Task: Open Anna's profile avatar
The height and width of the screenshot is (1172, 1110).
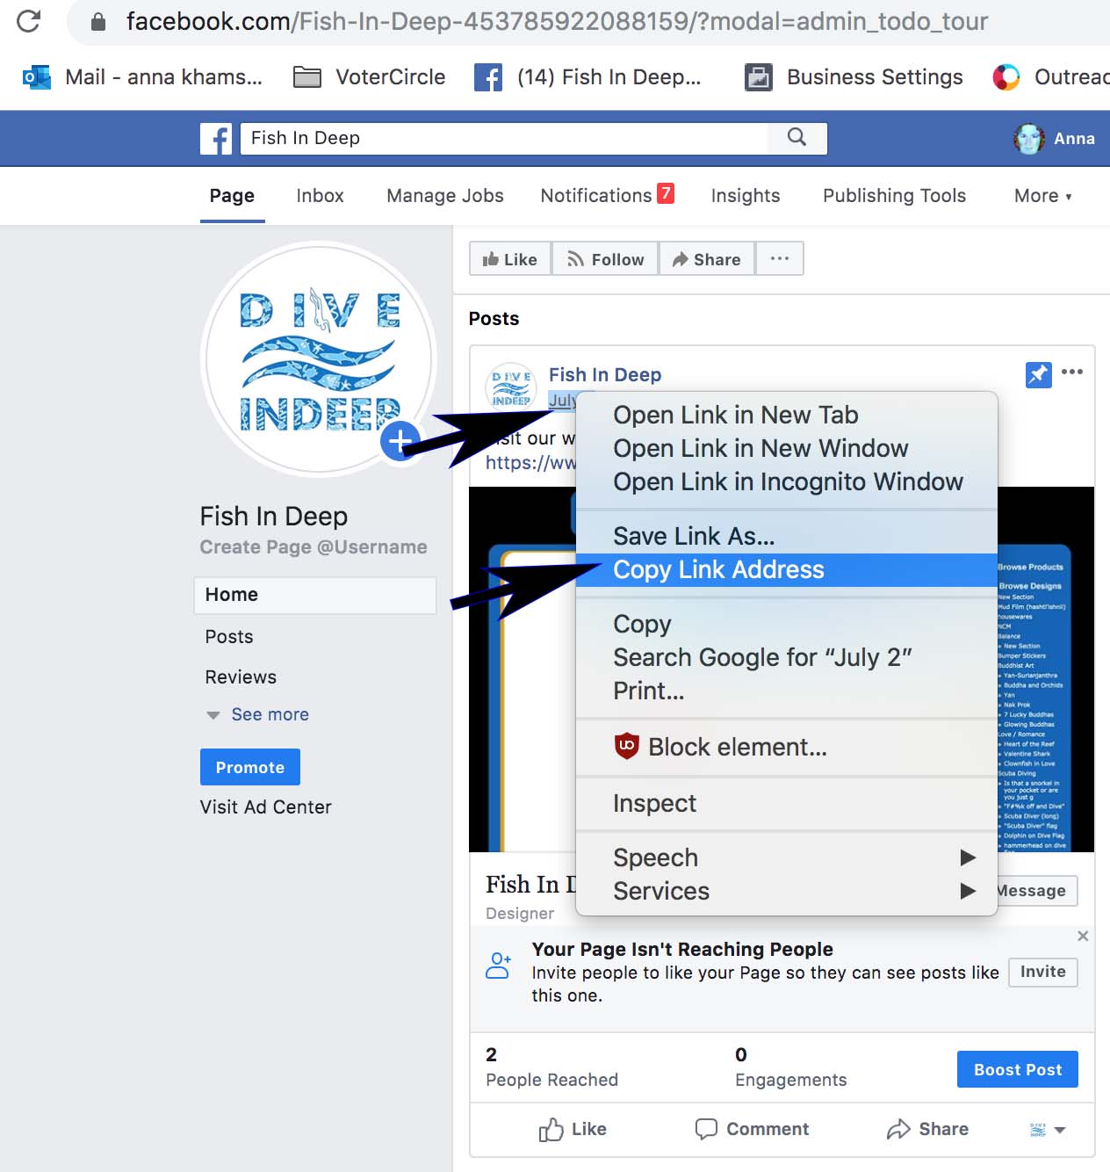Action: tap(1028, 139)
